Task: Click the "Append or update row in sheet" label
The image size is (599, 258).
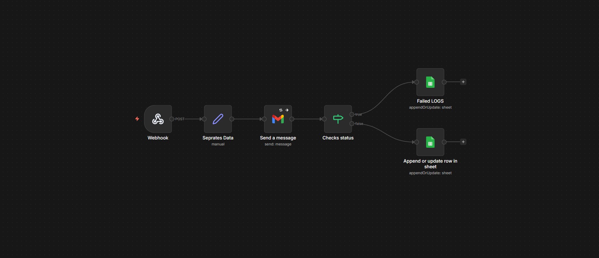Action: click(x=430, y=164)
